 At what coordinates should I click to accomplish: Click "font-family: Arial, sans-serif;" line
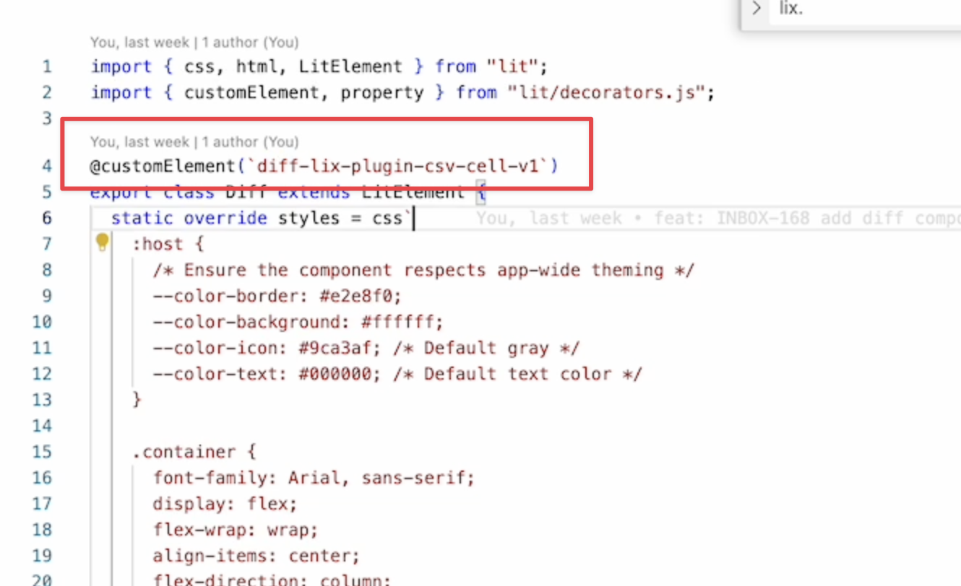[x=314, y=478]
